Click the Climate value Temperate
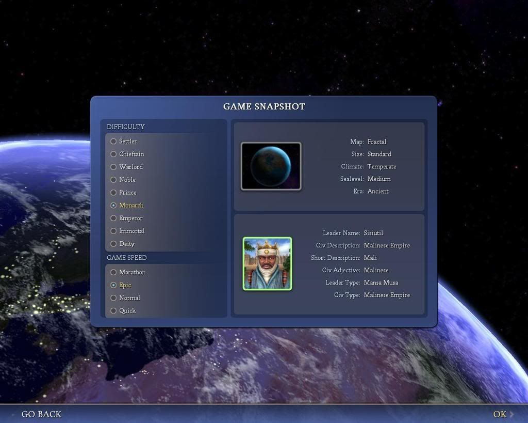 coord(382,167)
